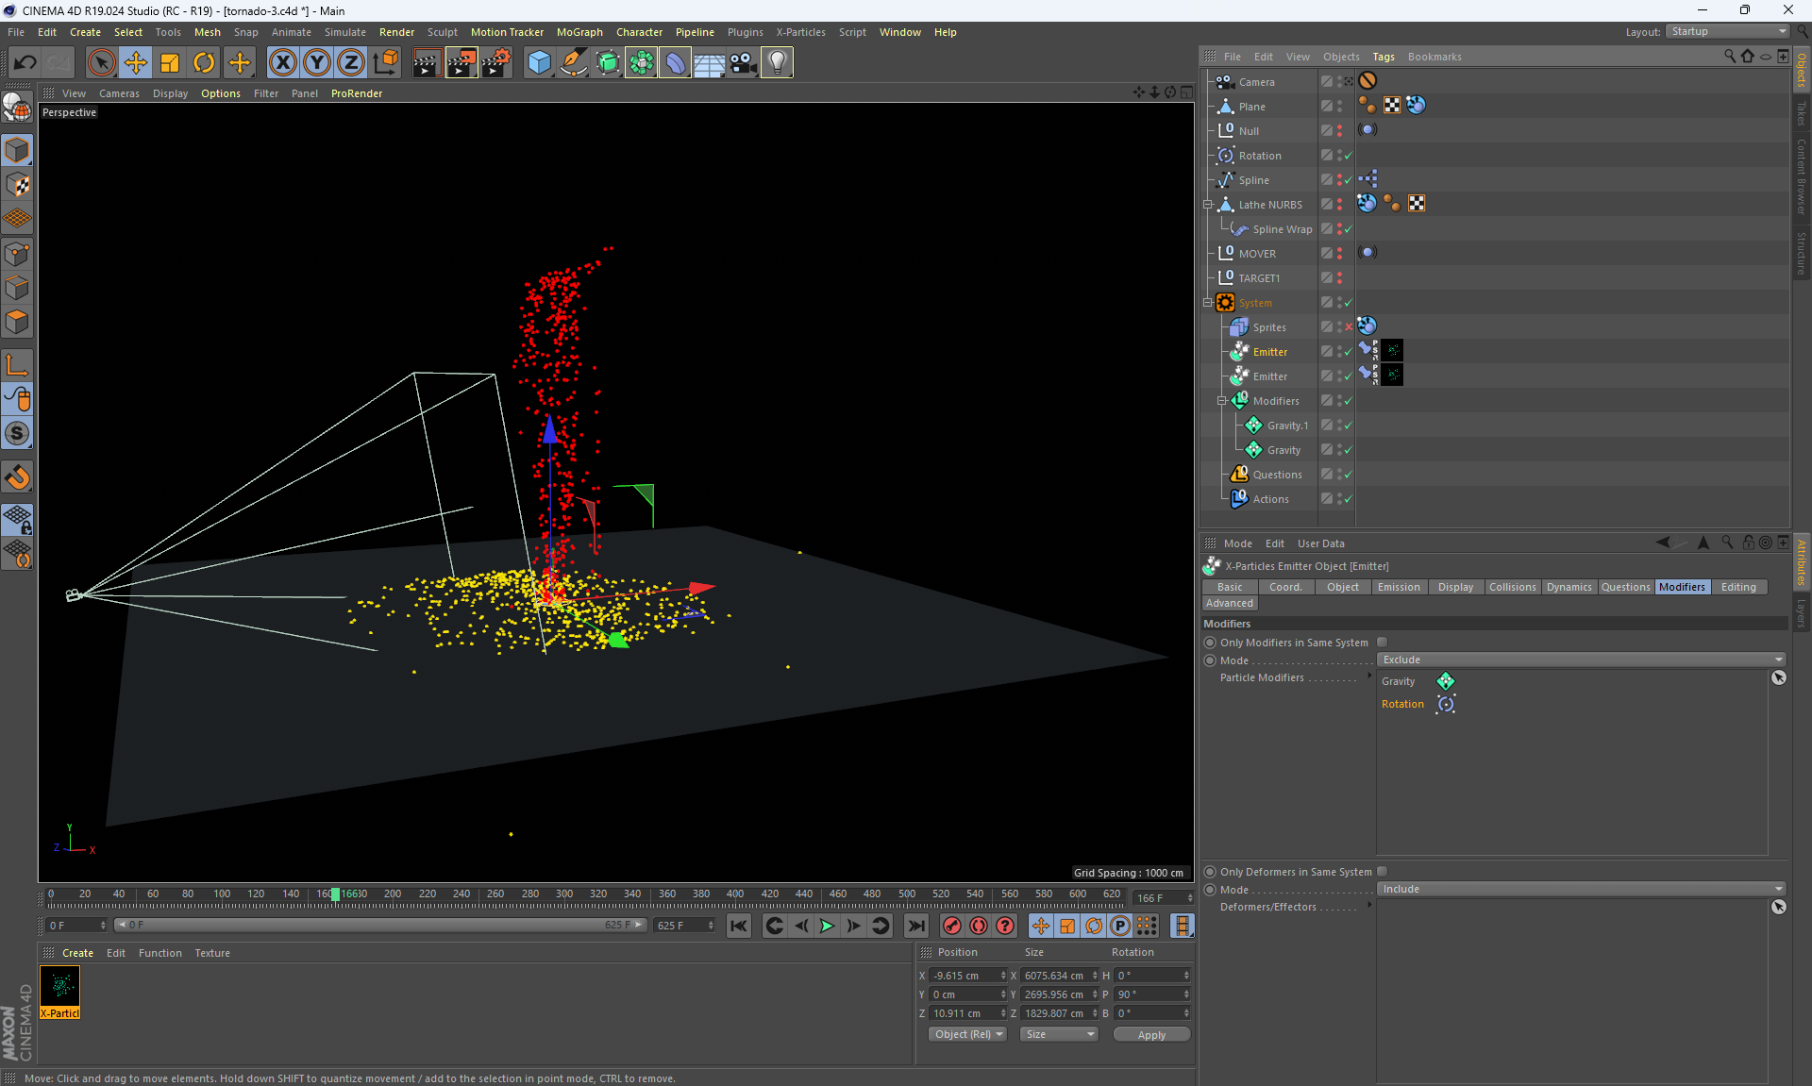Image resolution: width=1812 pixels, height=1086 pixels.
Task: Select the Move tool in top toolbar
Action: (136, 63)
